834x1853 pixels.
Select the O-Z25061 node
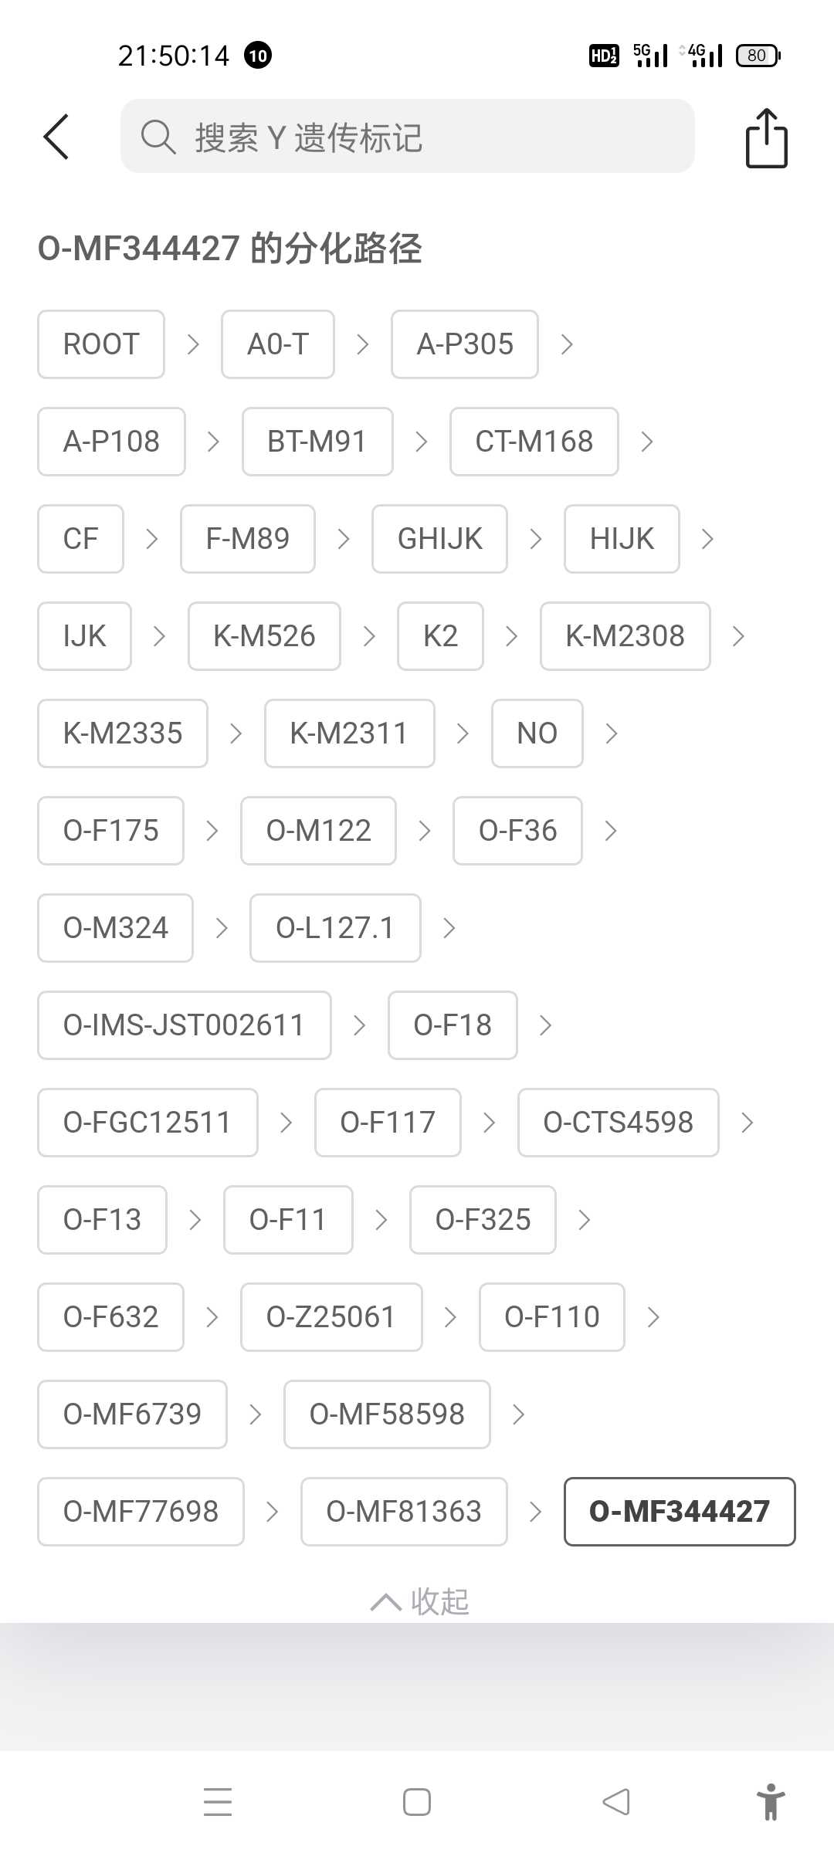331,1317
